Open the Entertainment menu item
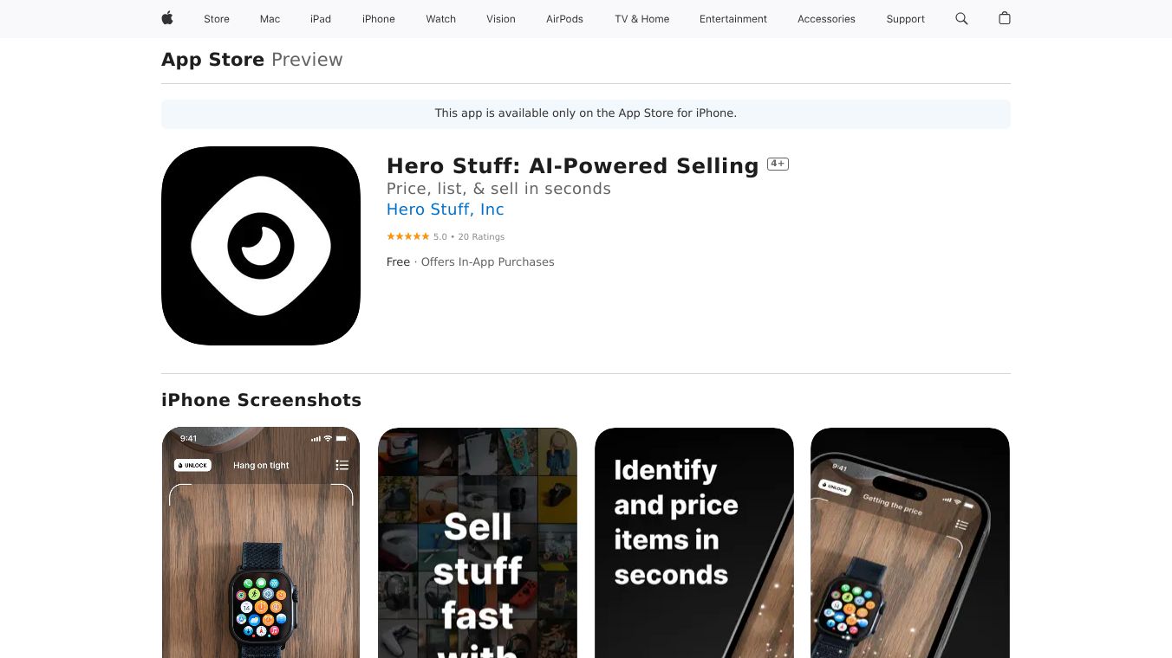 coord(733,19)
